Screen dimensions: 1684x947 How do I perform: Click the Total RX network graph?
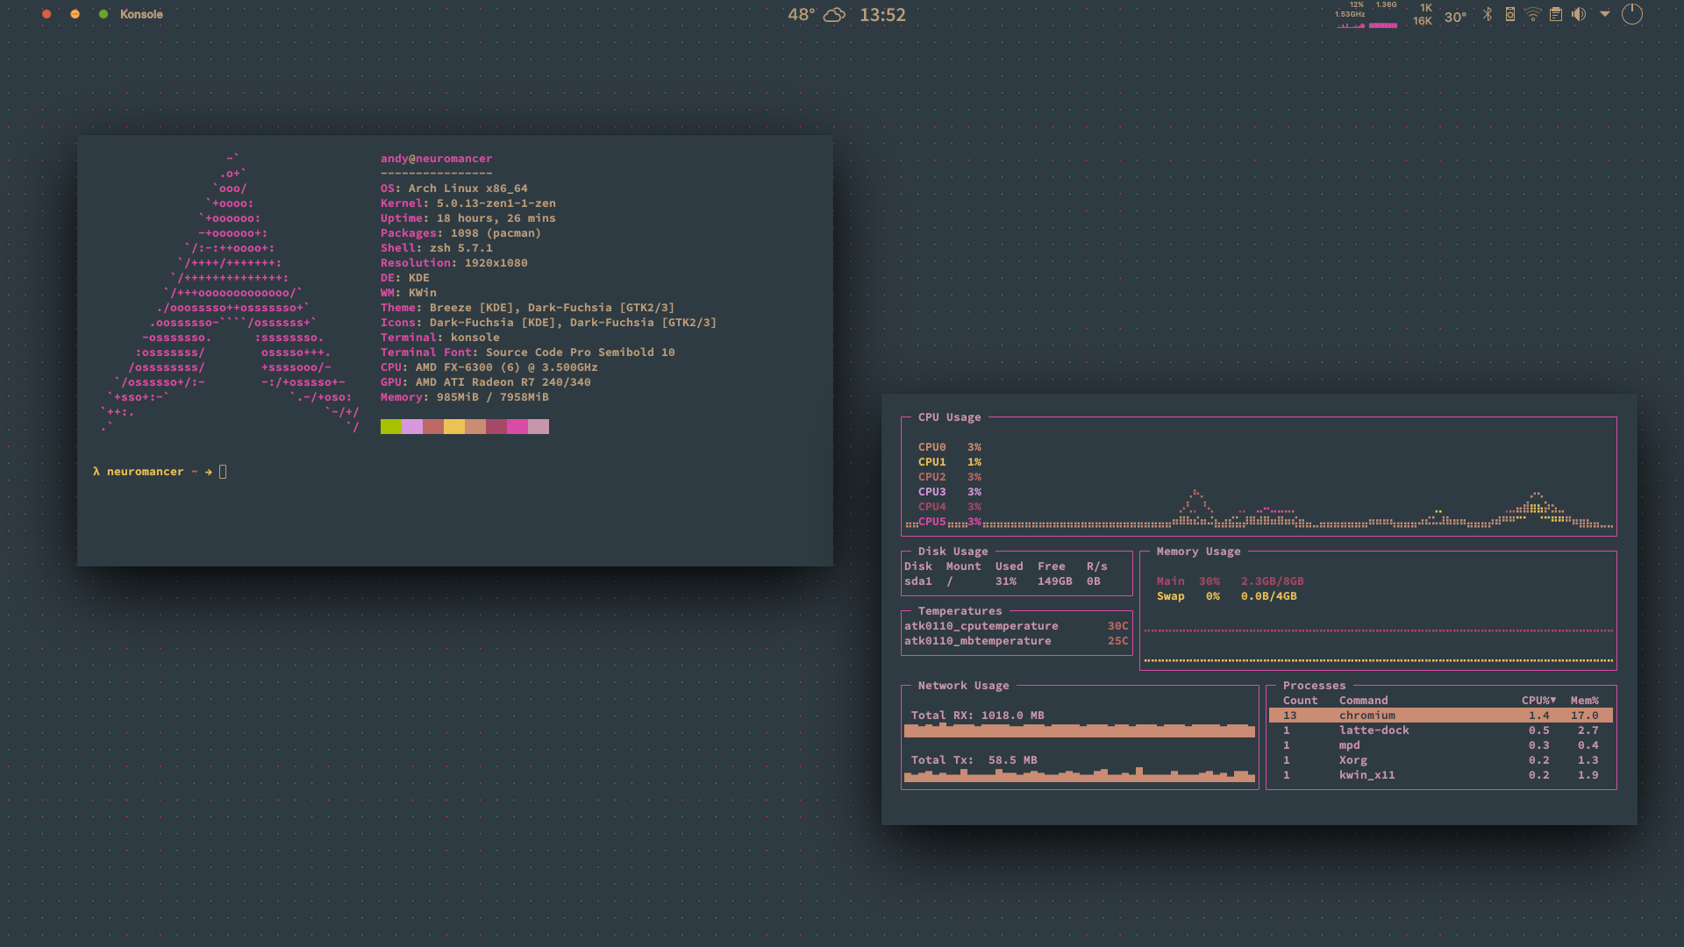(1080, 730)
